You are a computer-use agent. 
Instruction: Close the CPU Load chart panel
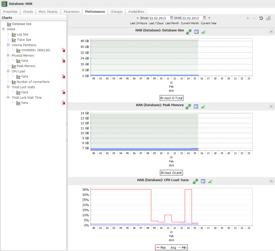271,181
